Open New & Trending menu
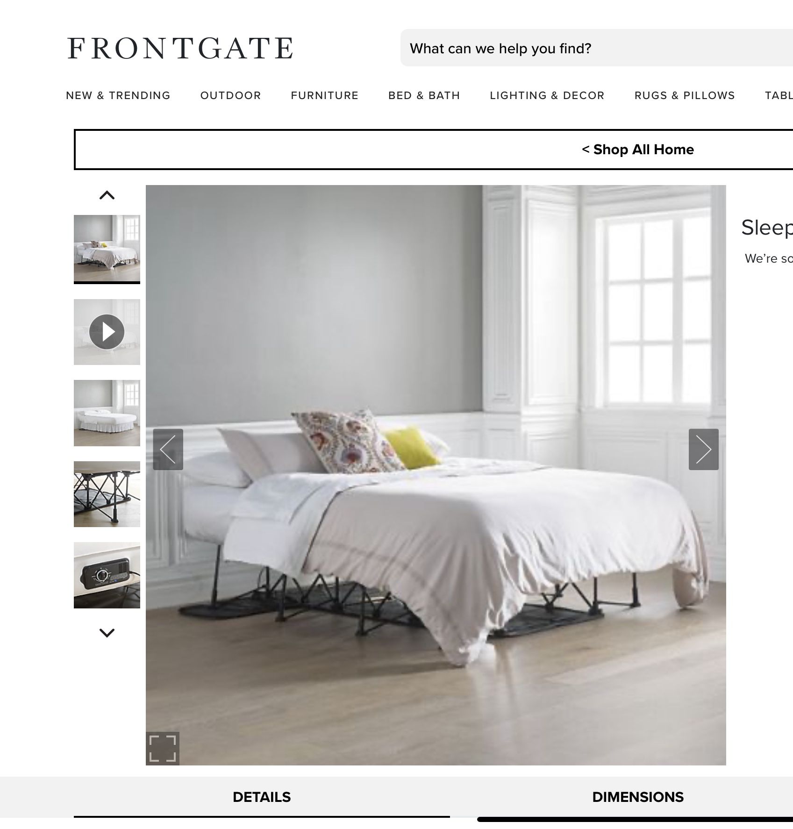This screenshot has width=793, height=829. tap(118, 95)
